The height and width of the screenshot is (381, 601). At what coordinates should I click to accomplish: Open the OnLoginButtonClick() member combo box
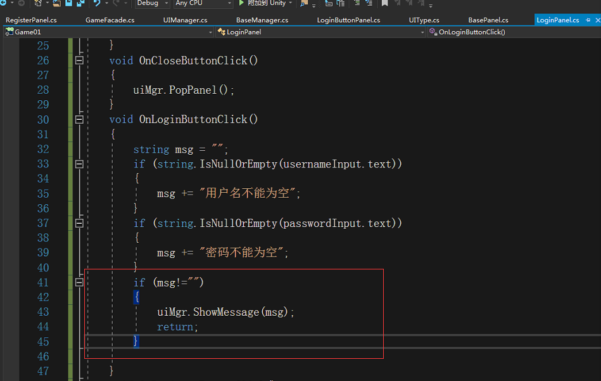514,32
